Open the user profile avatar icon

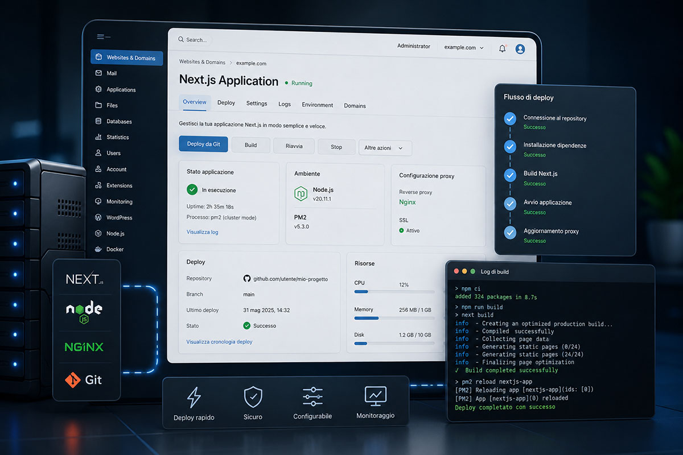pos(520,49)
